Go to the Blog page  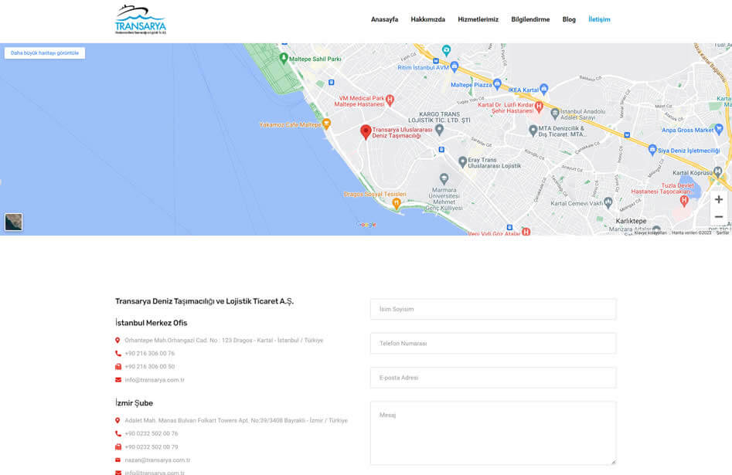click(569, 19)
